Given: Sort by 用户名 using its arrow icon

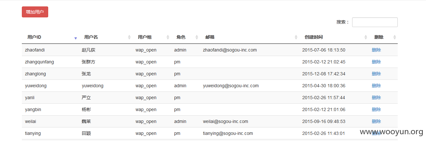Looking at the screenshot, I should pos(129,37).
